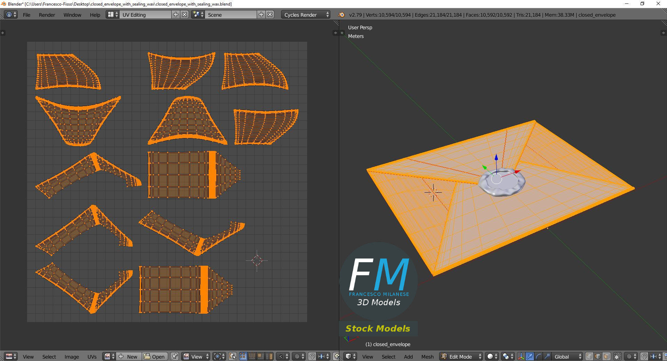Toggle UV sync selection with mesh
This screenshot has width=667, height=361.
coord(232,356)
